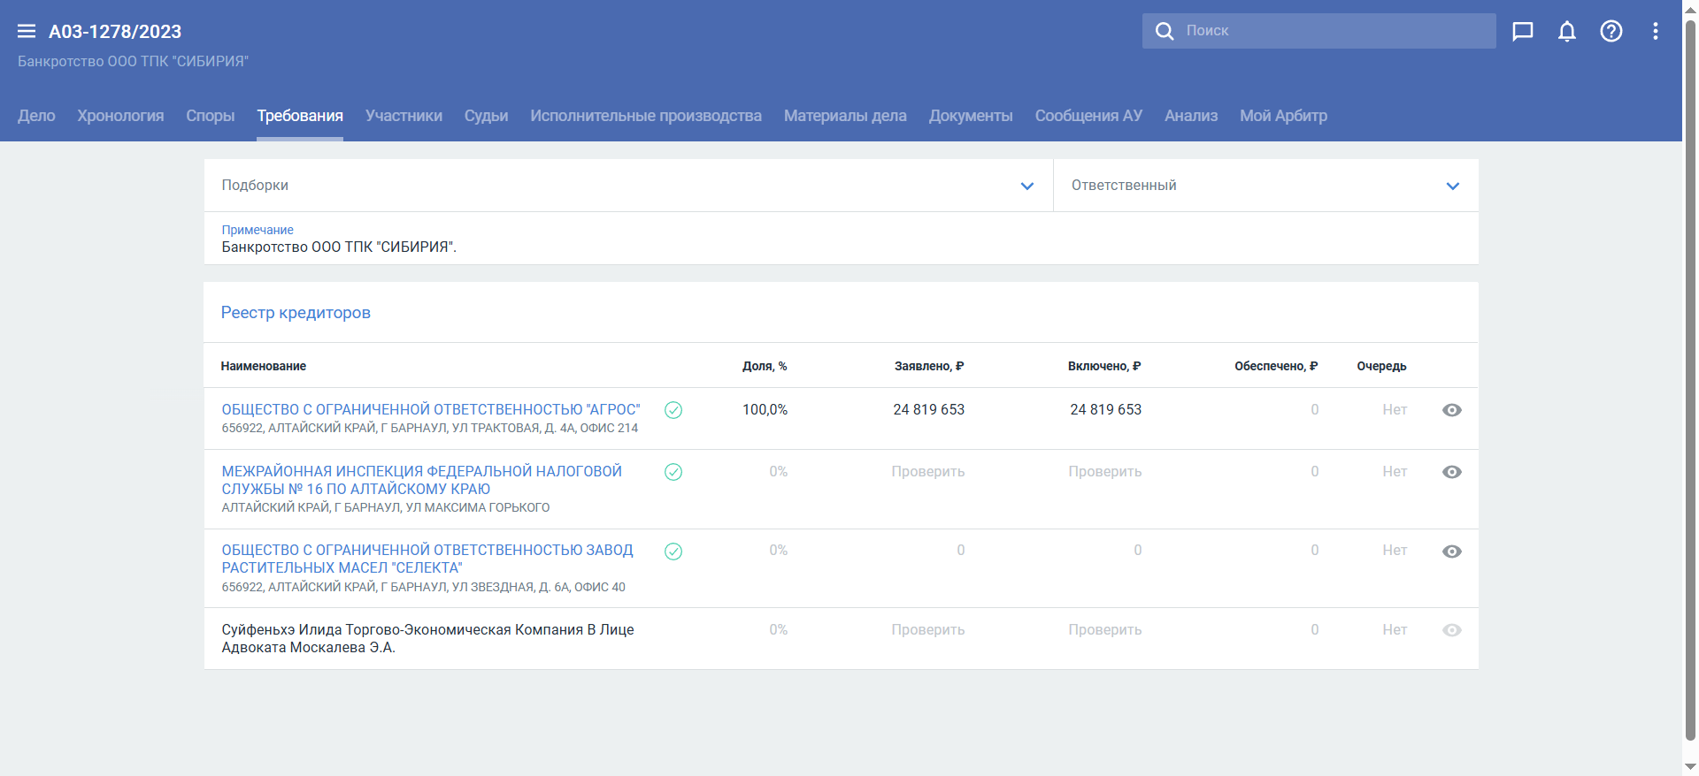1699x776 pixels.
Task: Click the vertical page scrollbar
Action: pos(1690,380)
